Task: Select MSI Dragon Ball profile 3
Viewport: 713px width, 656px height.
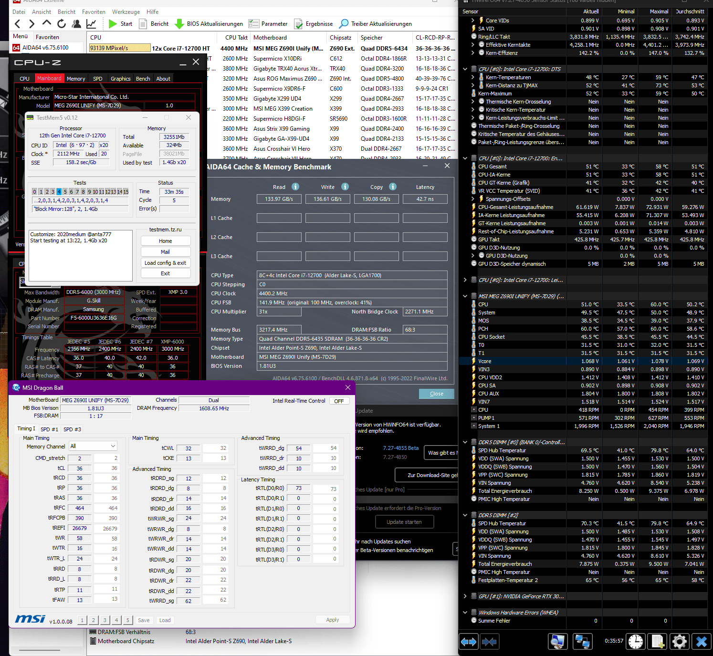Action: [105, 620]
